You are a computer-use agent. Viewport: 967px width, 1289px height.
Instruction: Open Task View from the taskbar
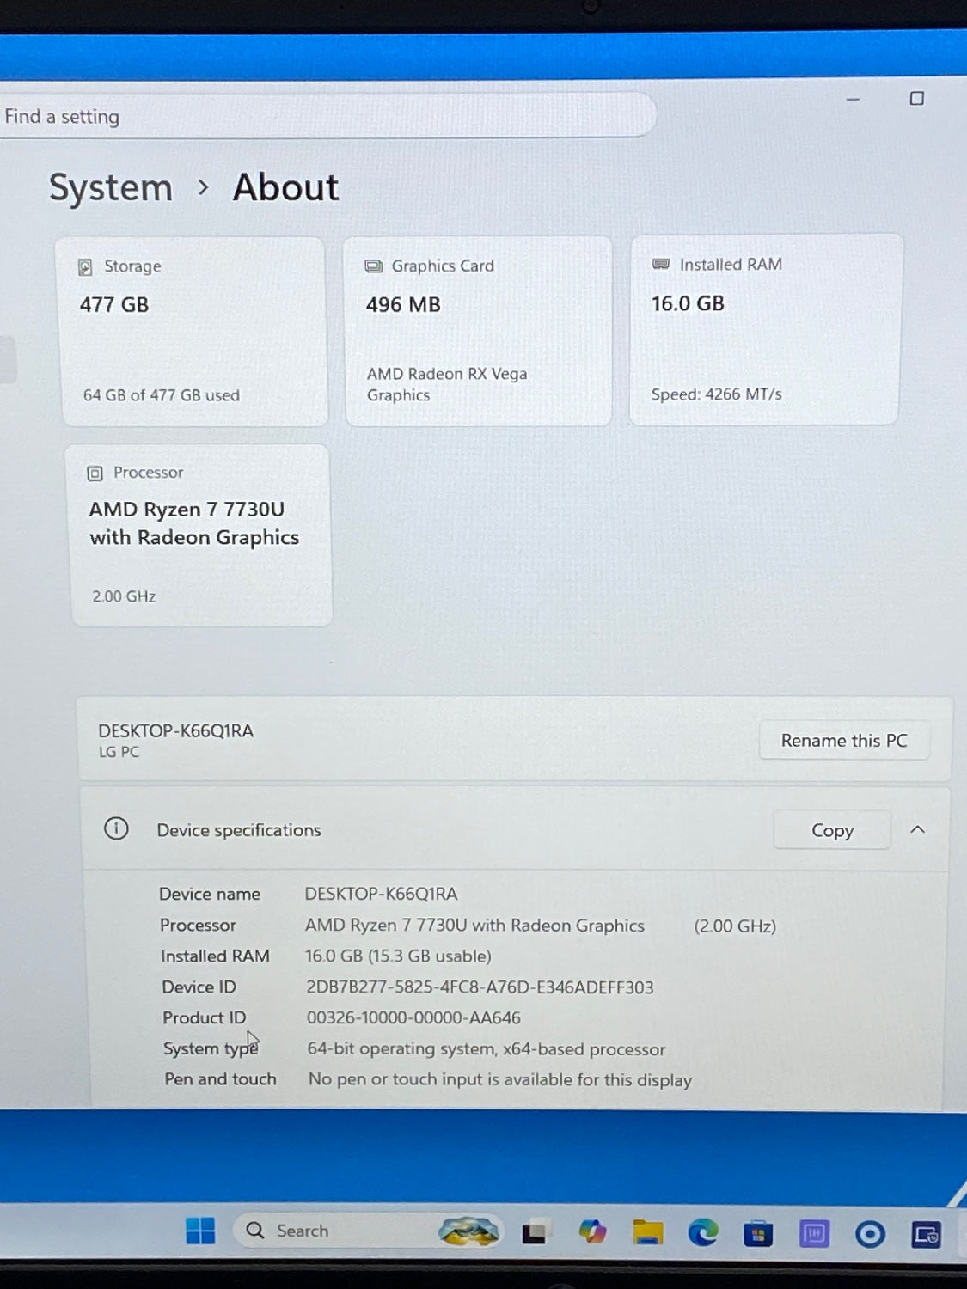coord(534,1232)
